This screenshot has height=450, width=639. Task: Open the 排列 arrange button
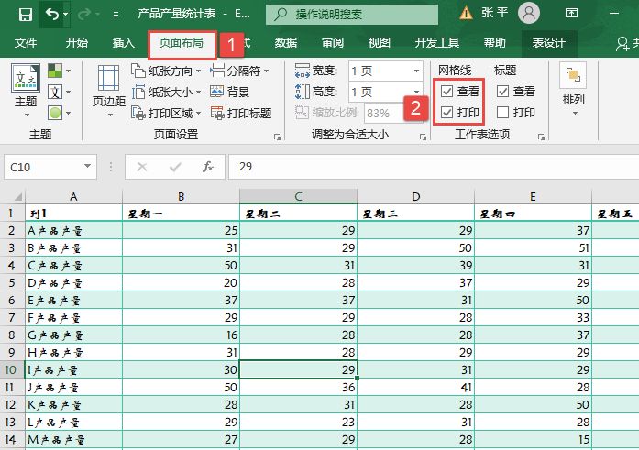pyautogui.click(x=573, y=90)
